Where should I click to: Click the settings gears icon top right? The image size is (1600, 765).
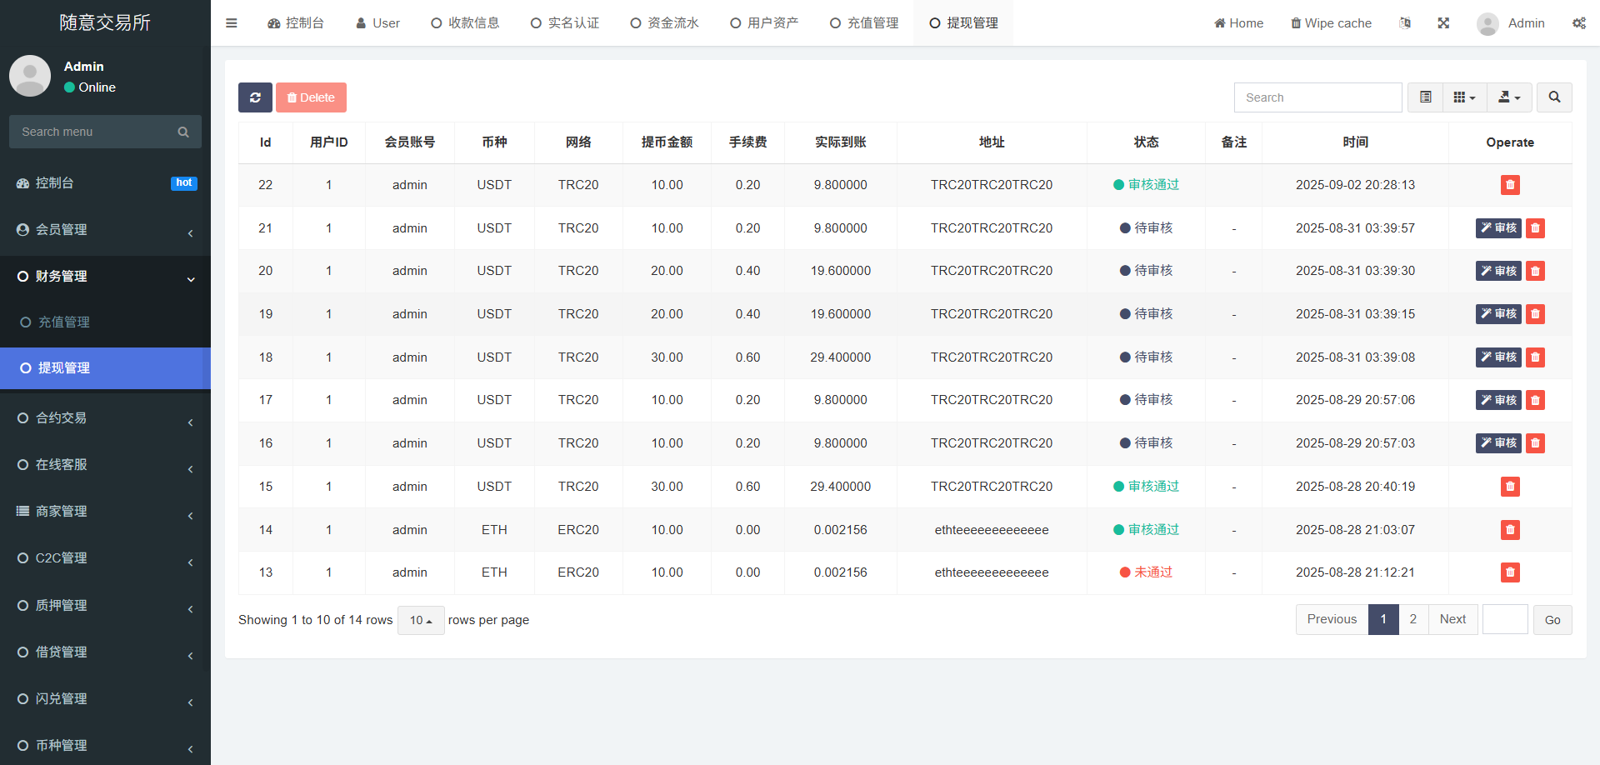coord(1578,23)
